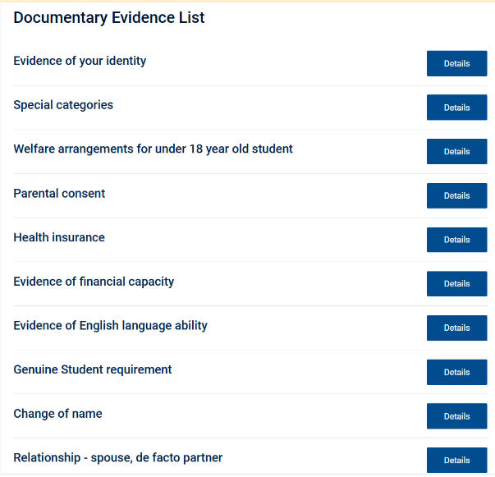Open Genuine Student requirement Details button
The height and width of the screenshot is (477, 495).
[456, 372]
